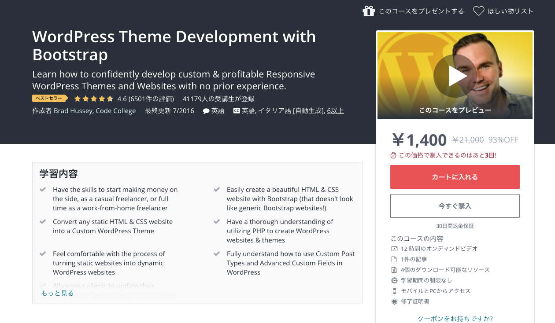
Task: Click checkmark beside 'Have the skills to start'
Action: pos(43,190)
